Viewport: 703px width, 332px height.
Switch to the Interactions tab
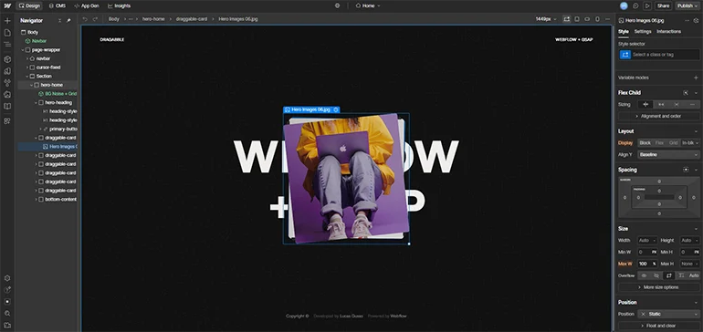coord(668,31)
